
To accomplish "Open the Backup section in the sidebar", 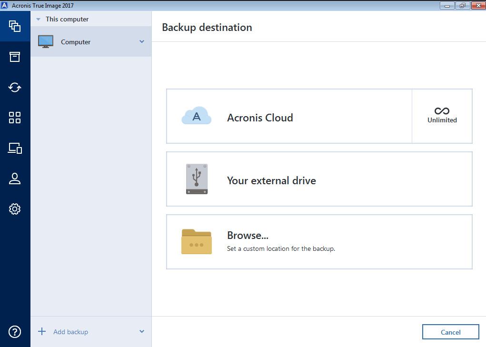I will 15,26.
